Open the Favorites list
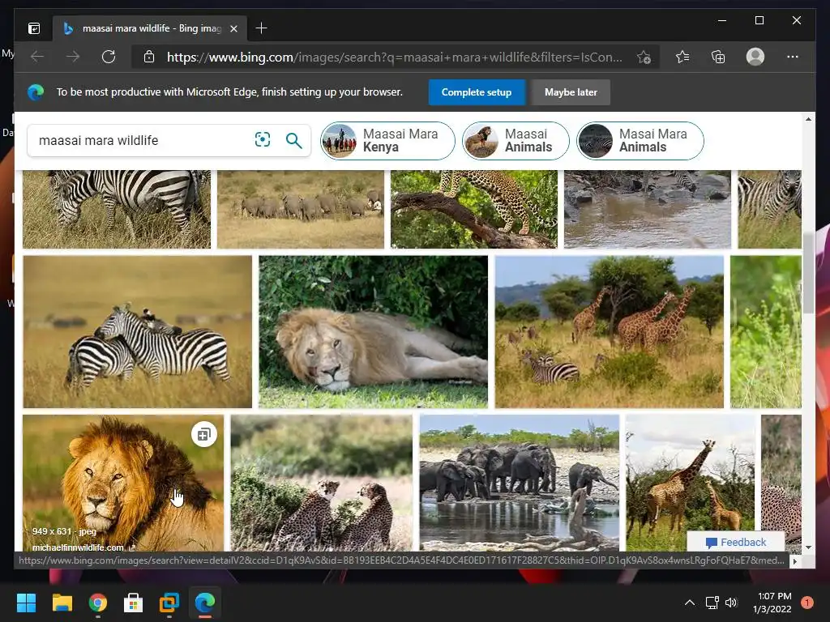The image size is (830, 622). [682, 57]
